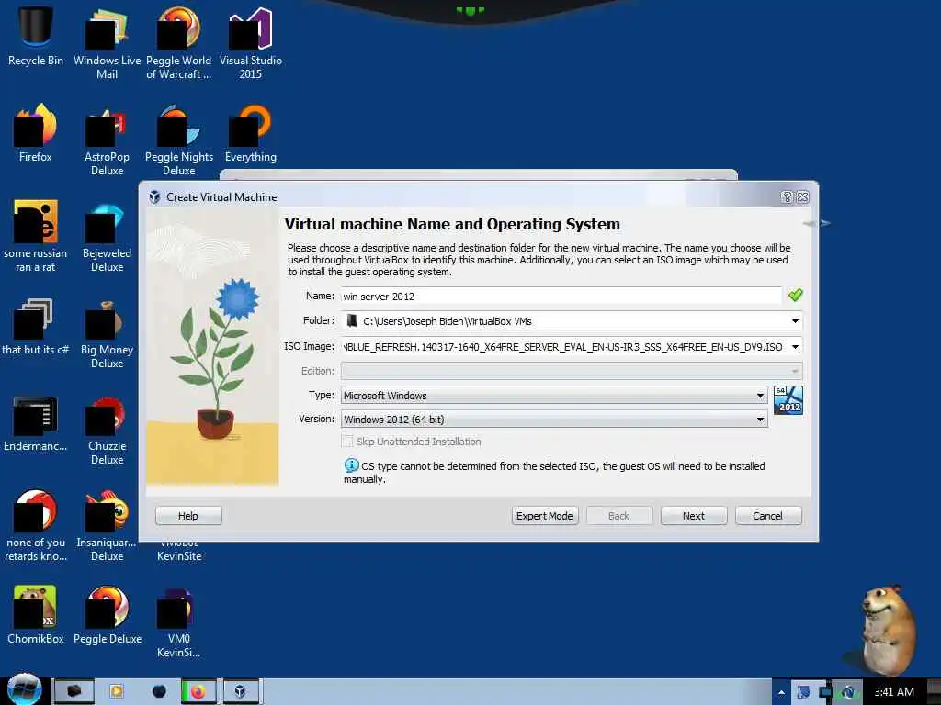Select 'none of you...' desktop icon
Screen dimensions: 941x705
coord(36,526)
